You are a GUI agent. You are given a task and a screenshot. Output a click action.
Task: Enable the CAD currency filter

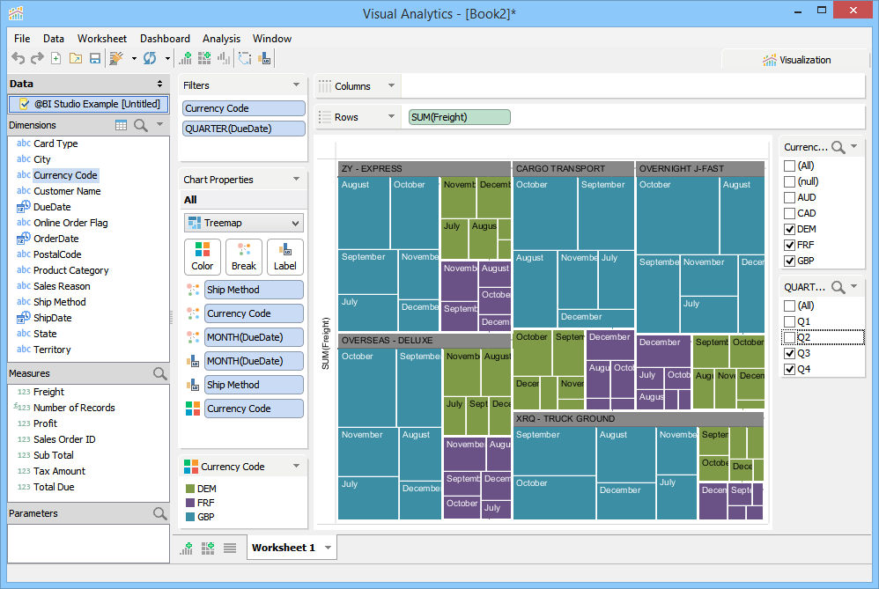pyautogui.click(x=789, y=213)
